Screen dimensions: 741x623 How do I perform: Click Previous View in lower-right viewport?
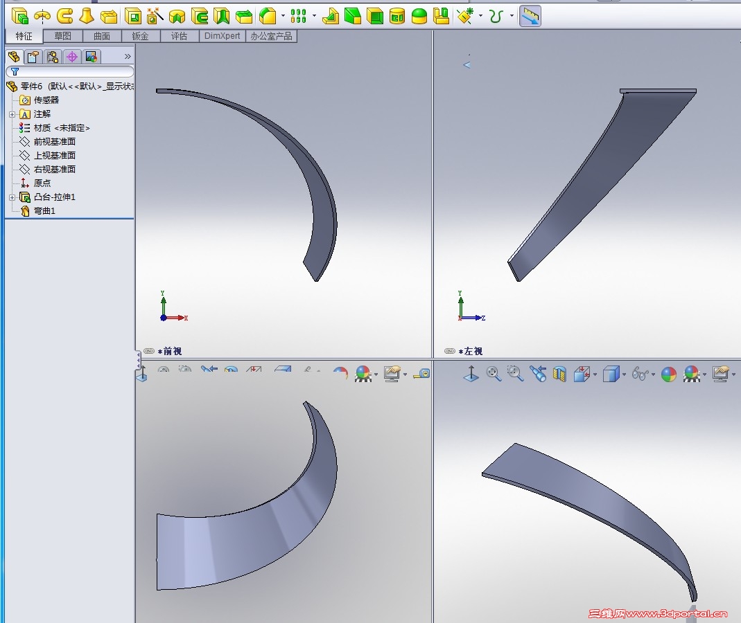pos(538,374)
